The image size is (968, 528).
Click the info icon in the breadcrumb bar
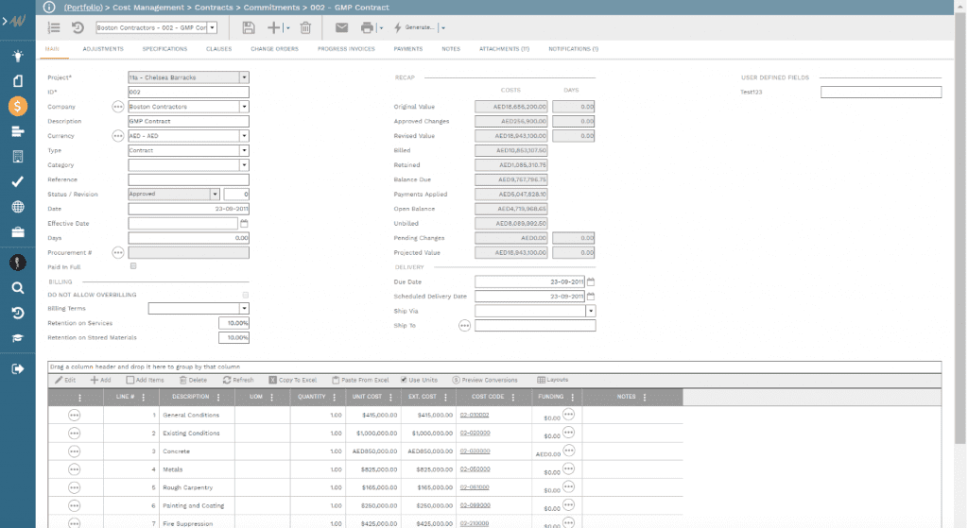(49, 8)
